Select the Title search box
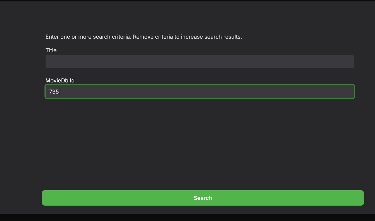 tap(199, 62)
